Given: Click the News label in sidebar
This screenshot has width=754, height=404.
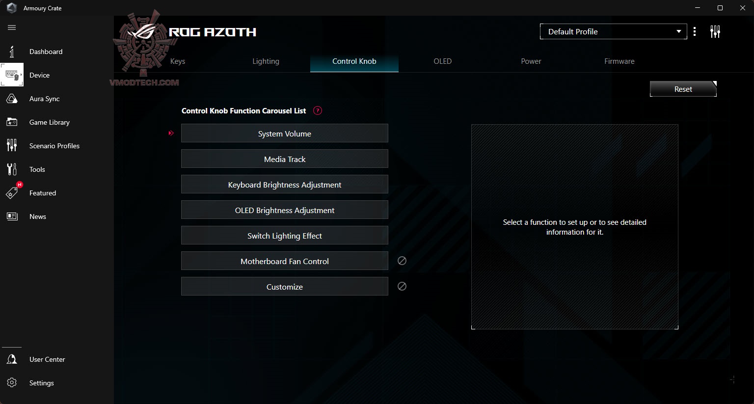Looking at the screenshot, I should pyautogui.click(x=38, y=216).
